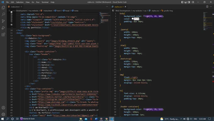The height and width of the screenshot is (121, 214).
Task: Close the styles.css tab
Action: (126, 7)
